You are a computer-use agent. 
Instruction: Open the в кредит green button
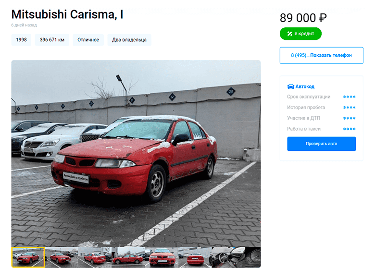300,34
